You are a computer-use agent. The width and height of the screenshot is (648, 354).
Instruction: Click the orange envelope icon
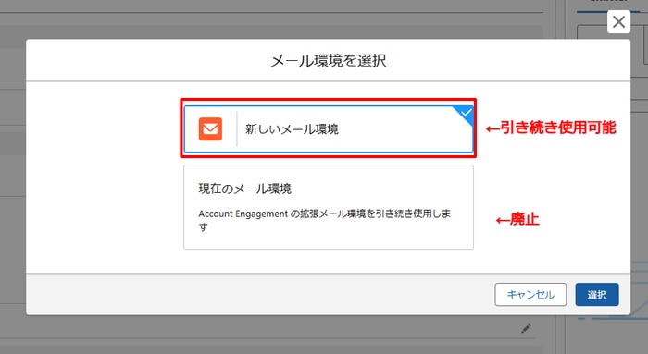[210, 128]
